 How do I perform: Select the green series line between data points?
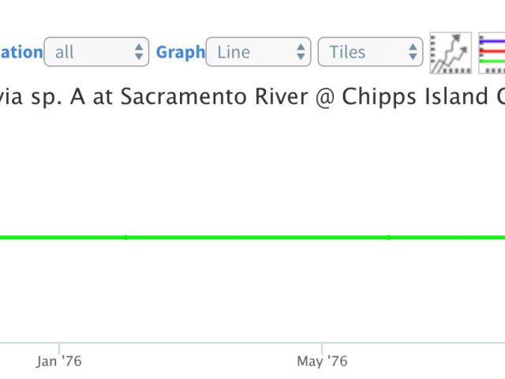coord(257,238)
